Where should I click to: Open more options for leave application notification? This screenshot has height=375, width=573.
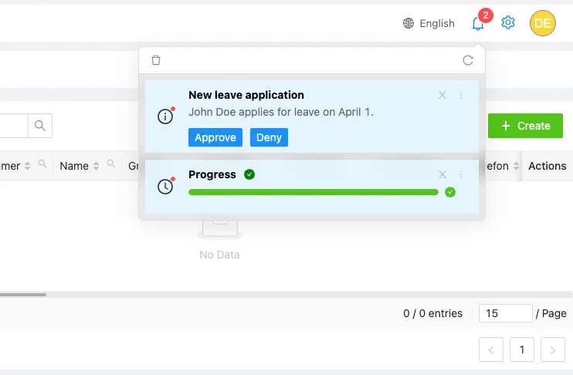coord(461,95)
